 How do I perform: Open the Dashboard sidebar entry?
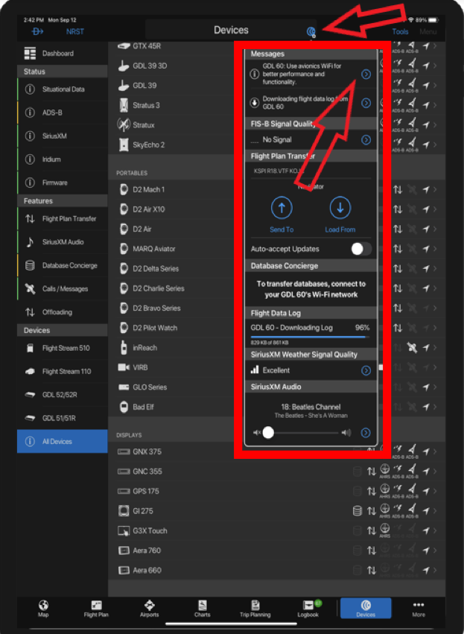pyautogui.click(x=63, y=54)
